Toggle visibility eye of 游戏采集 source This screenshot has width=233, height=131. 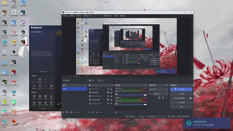[x=108, y=92]
